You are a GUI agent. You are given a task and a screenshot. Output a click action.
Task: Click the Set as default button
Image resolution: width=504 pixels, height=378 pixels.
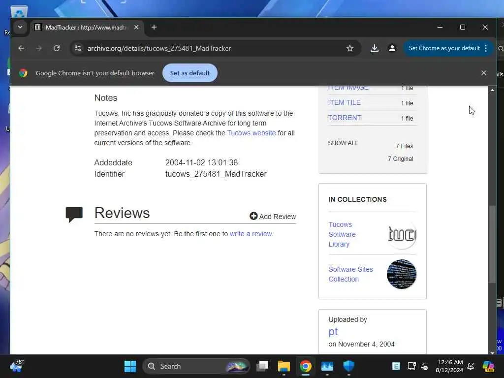tap(189, 73)
